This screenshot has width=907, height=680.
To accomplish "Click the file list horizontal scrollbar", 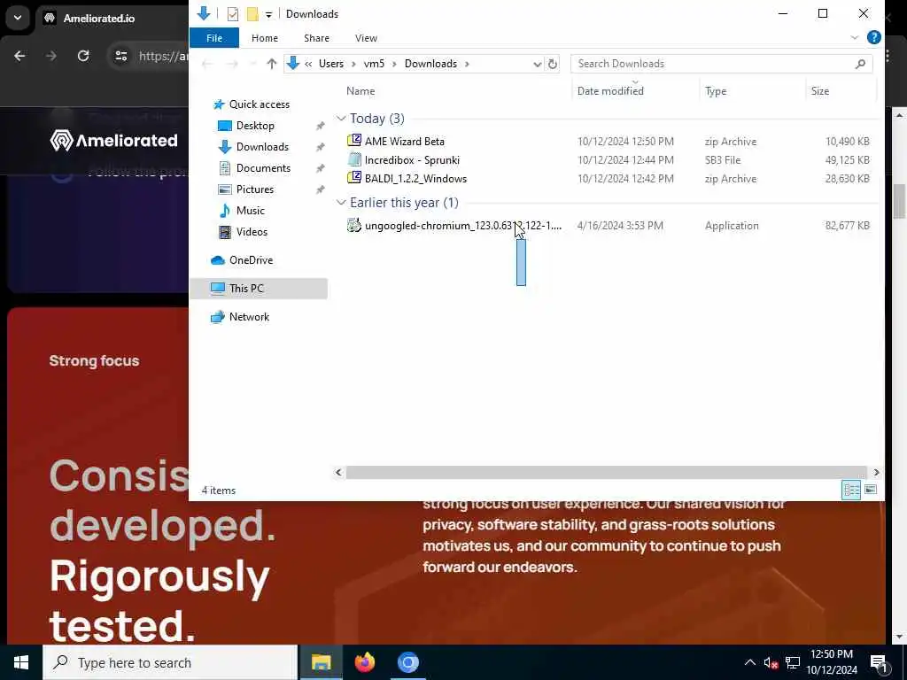I will click(606, 473).
